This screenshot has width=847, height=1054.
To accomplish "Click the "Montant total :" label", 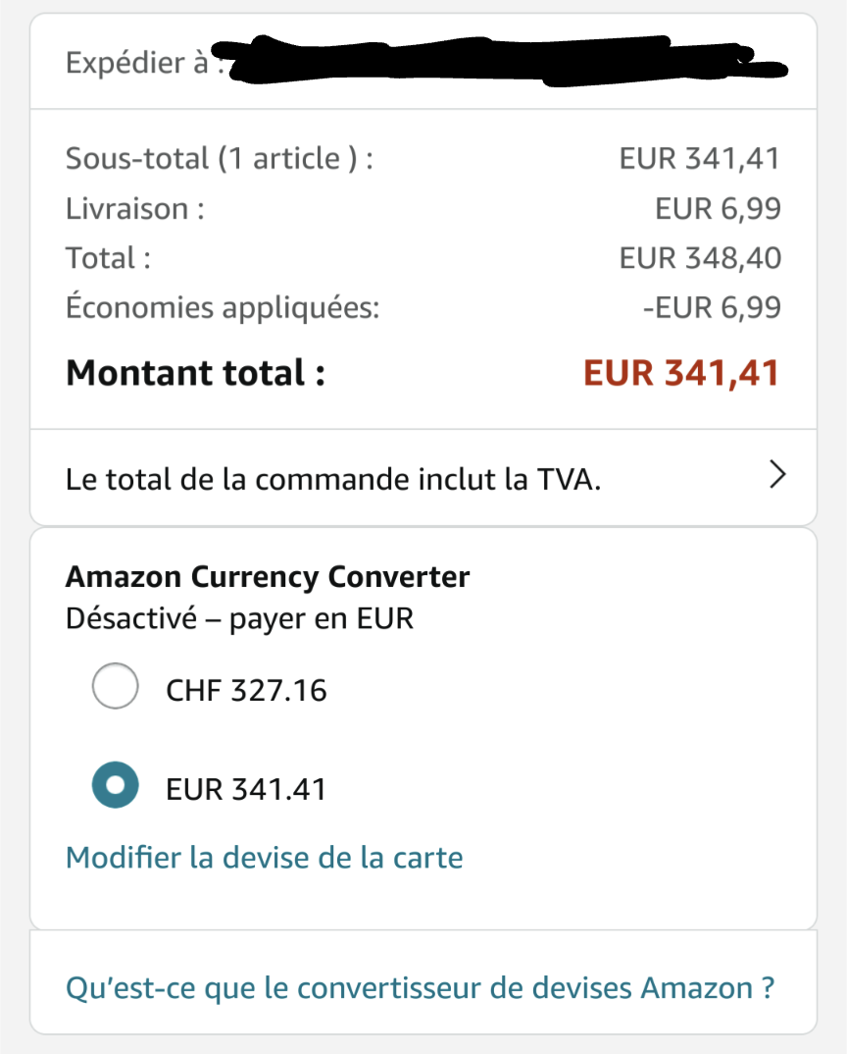I will [x=195, y=373].
